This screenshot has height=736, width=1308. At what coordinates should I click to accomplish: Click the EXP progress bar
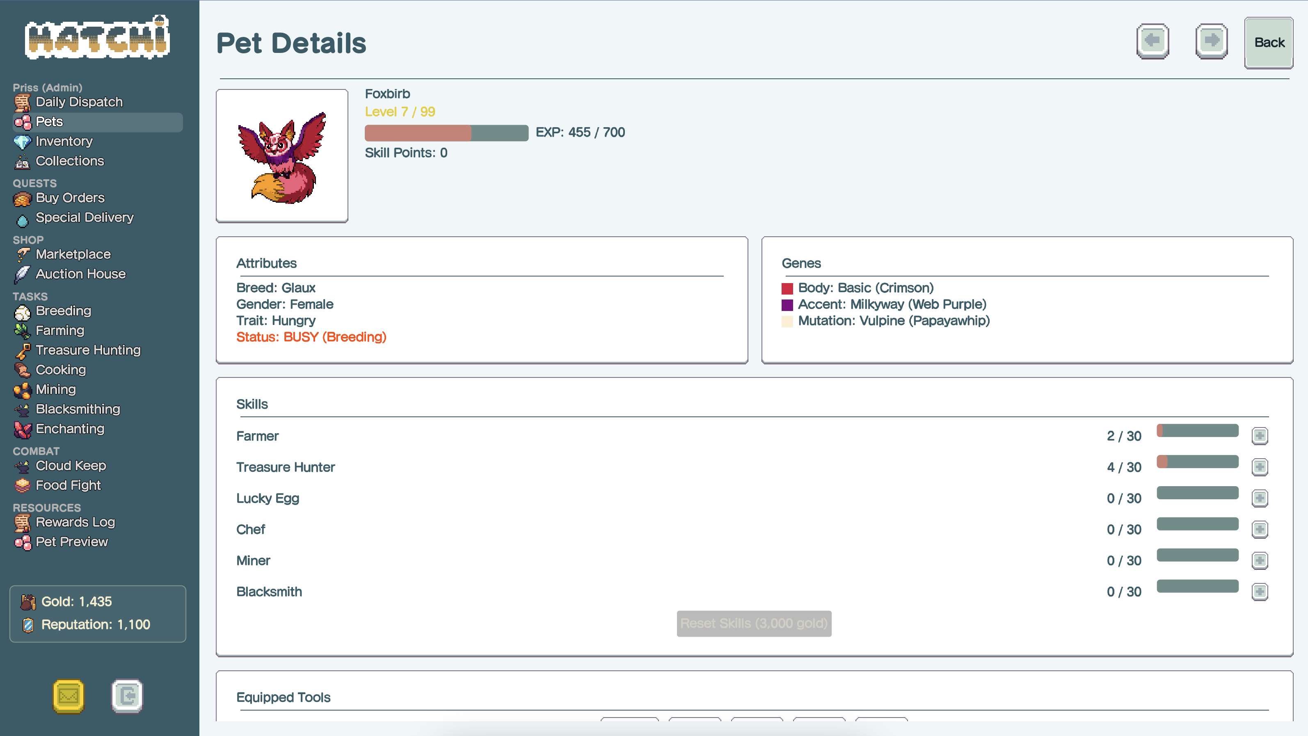tap(446, 133)
